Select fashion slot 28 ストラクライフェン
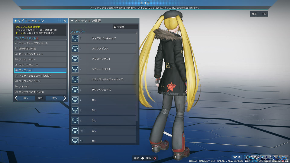 (x=40, y=81)
